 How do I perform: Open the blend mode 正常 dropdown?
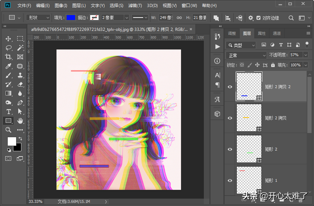[247, 55]
